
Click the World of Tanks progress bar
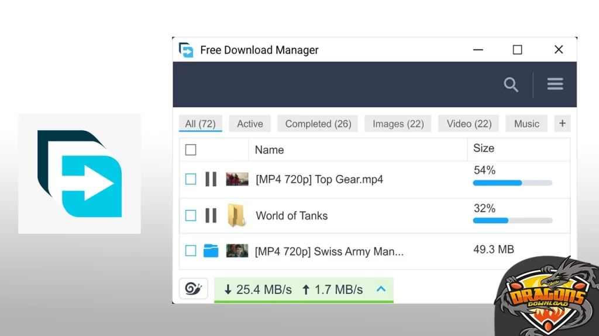(512, 220)
